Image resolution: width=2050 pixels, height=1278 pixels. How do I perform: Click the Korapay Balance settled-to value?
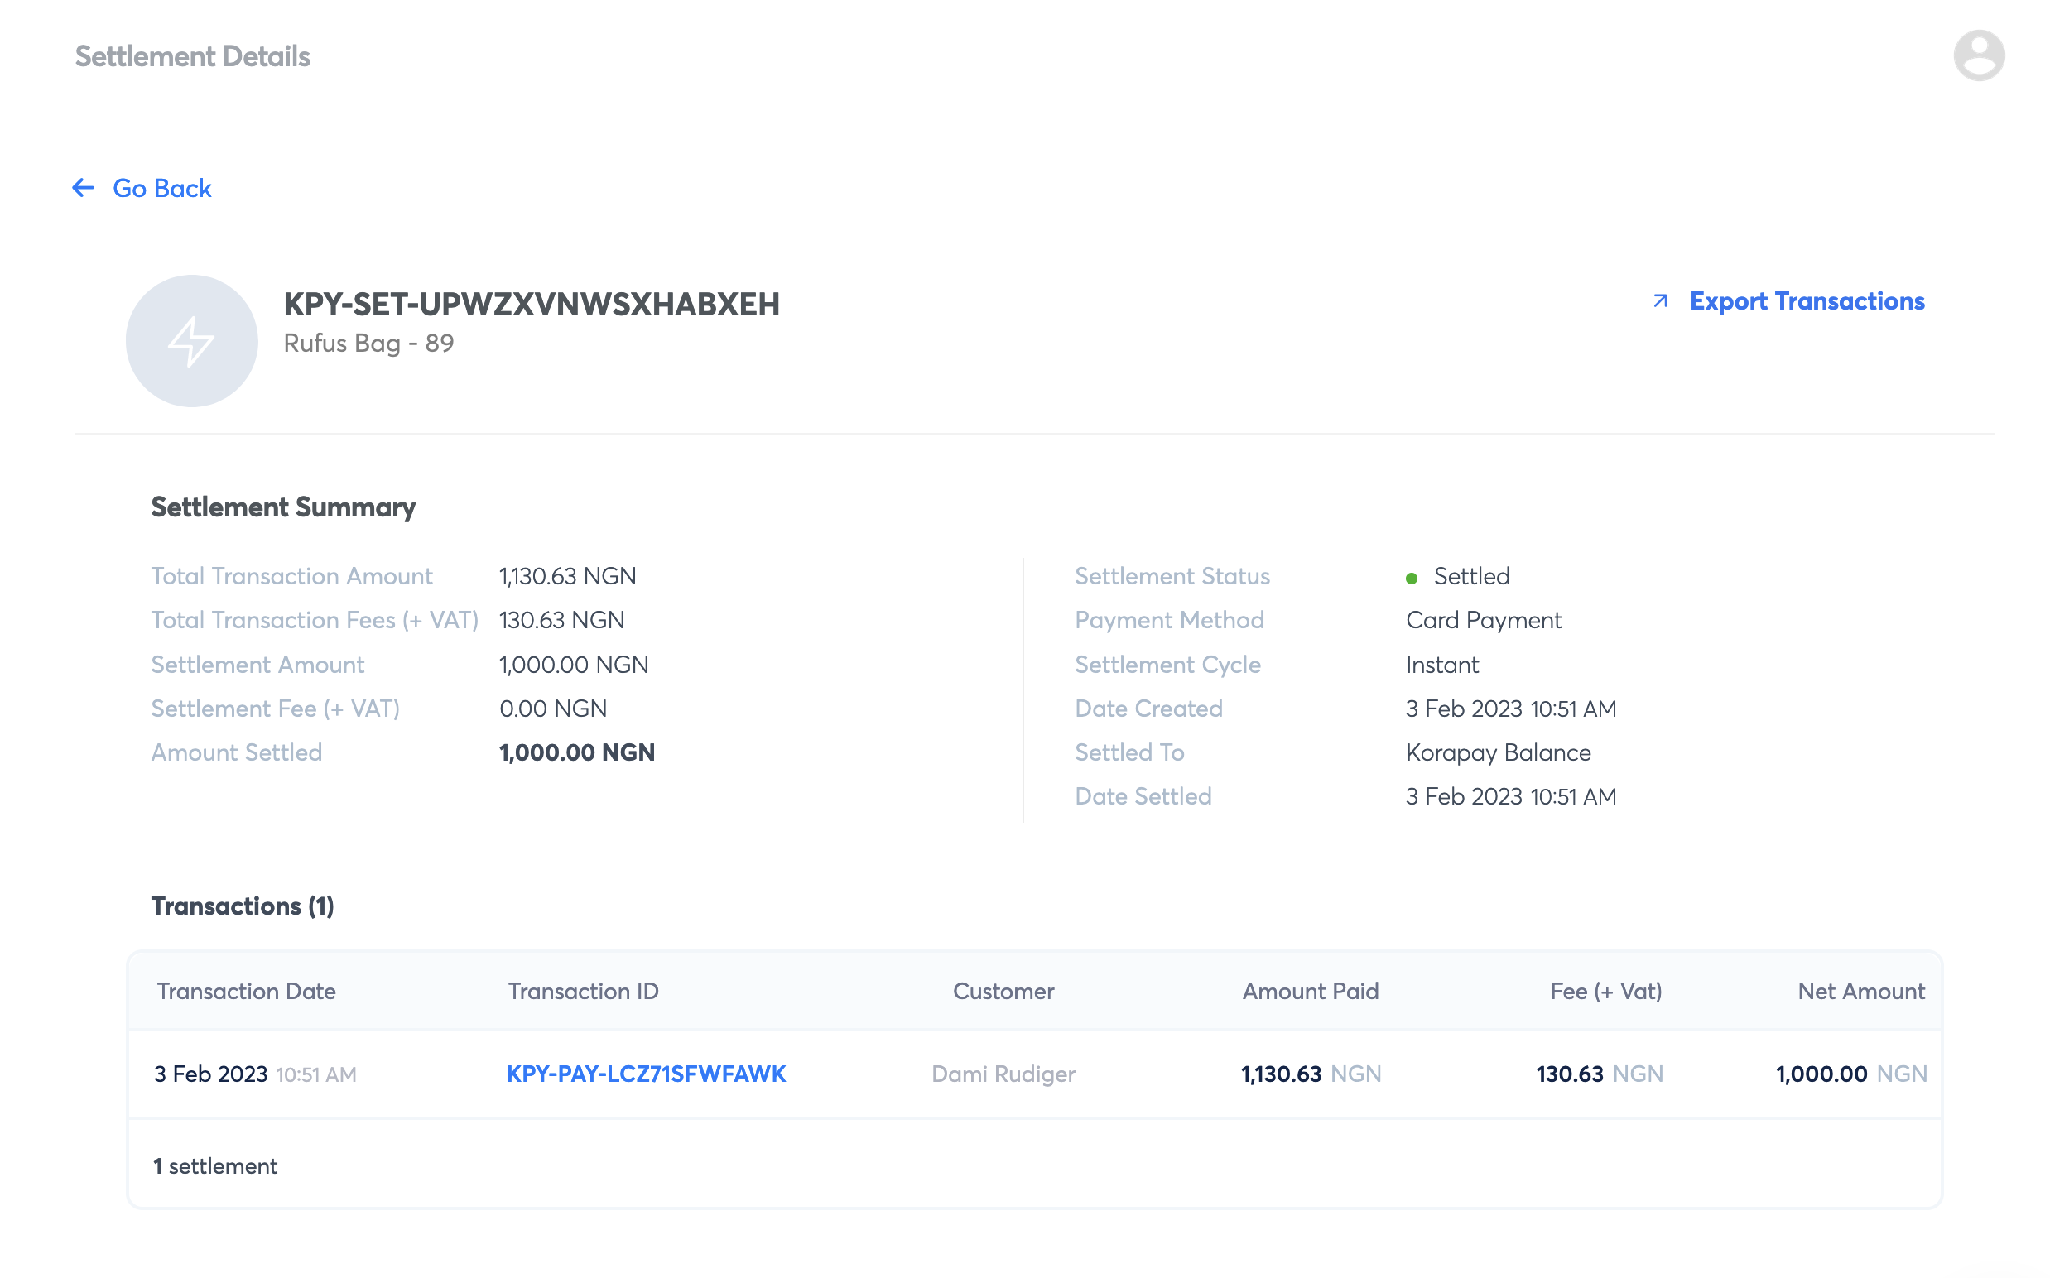pyautogui.click(x=1497, y=752)
